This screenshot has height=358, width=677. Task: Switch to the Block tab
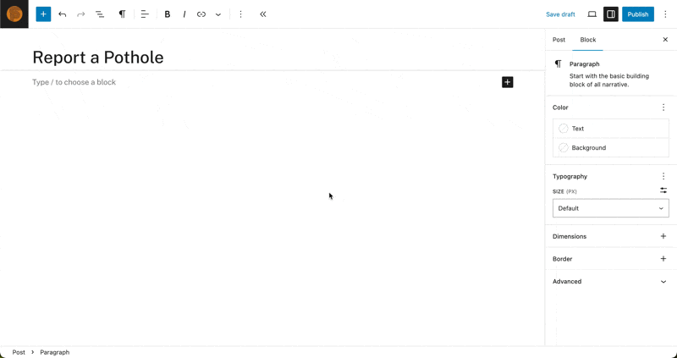click(587, 40)
